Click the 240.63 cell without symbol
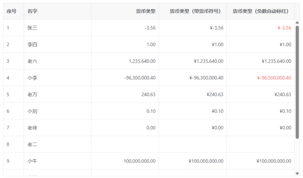This screenshot has height=178, width=303. click(125, 94)
